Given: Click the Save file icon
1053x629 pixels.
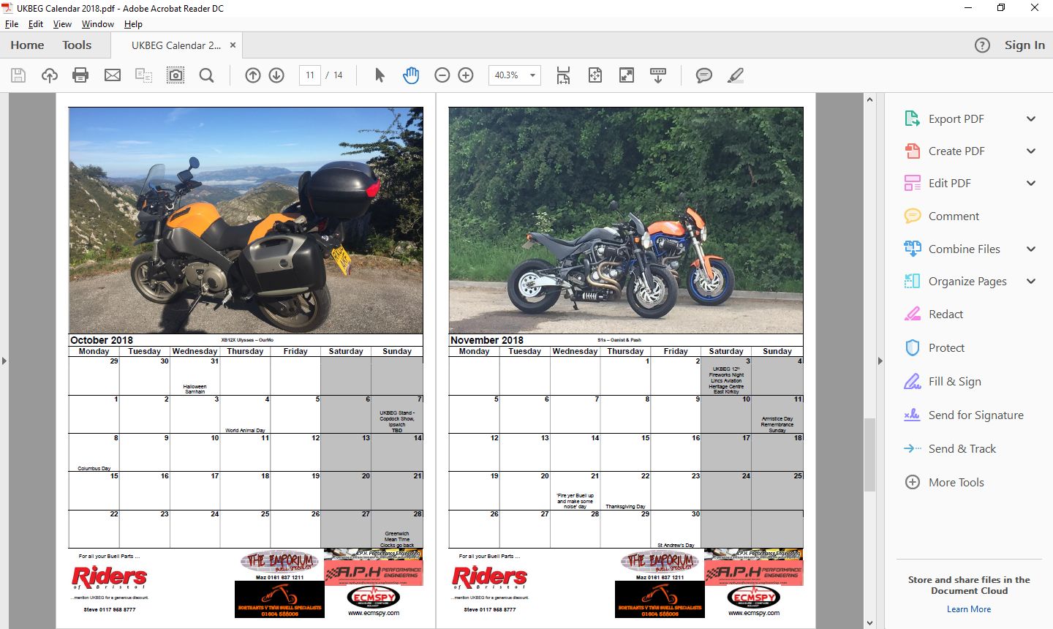Looking at the screenshot, I should coord(18,75).
